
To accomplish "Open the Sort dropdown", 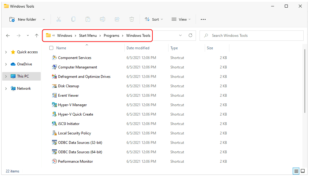I will [x=154, y=19].
